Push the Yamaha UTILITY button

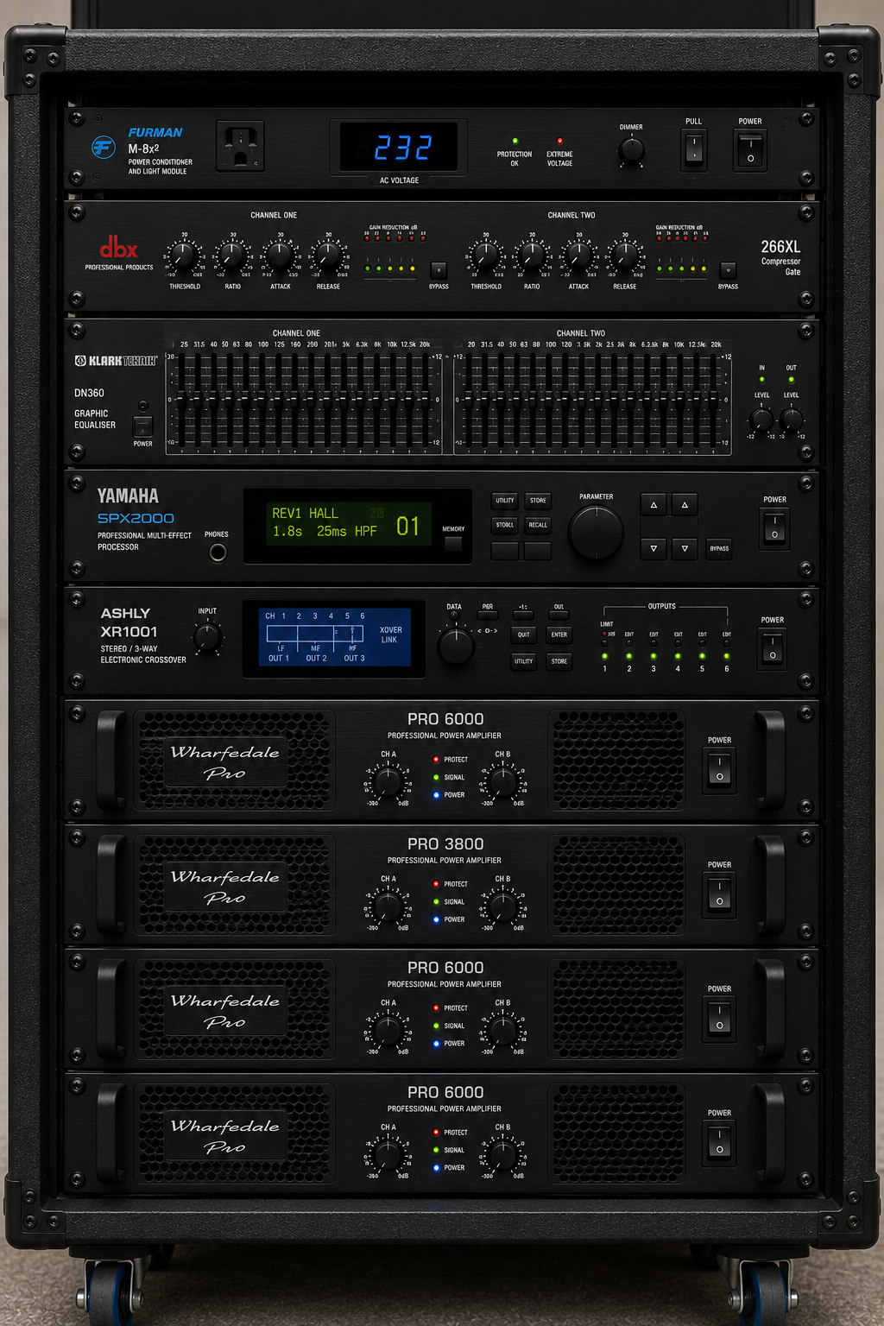click(505, 501)
